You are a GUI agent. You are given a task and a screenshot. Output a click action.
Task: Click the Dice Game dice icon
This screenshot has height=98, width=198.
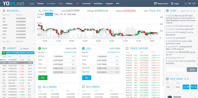pyautogui.click(x=167, y=79)
